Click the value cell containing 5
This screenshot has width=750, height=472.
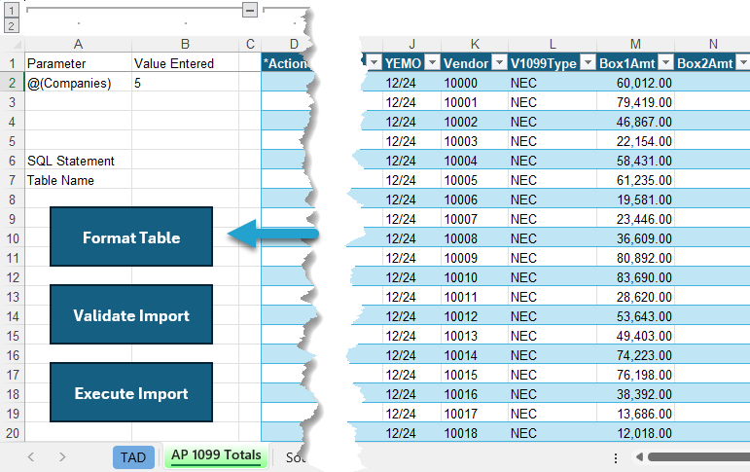click(185, 83)
